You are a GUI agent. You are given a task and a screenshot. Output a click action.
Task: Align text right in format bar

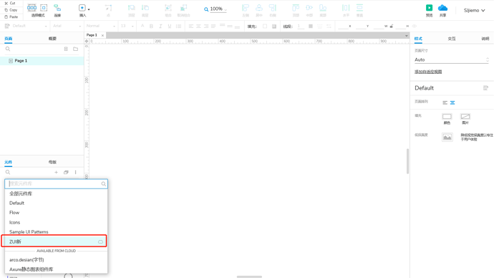206,27
